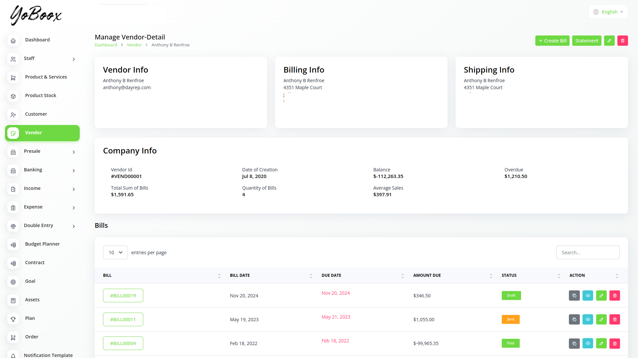Click the green edit vendor pencil icon
This screenshot has height=358, width=638.
609,41
